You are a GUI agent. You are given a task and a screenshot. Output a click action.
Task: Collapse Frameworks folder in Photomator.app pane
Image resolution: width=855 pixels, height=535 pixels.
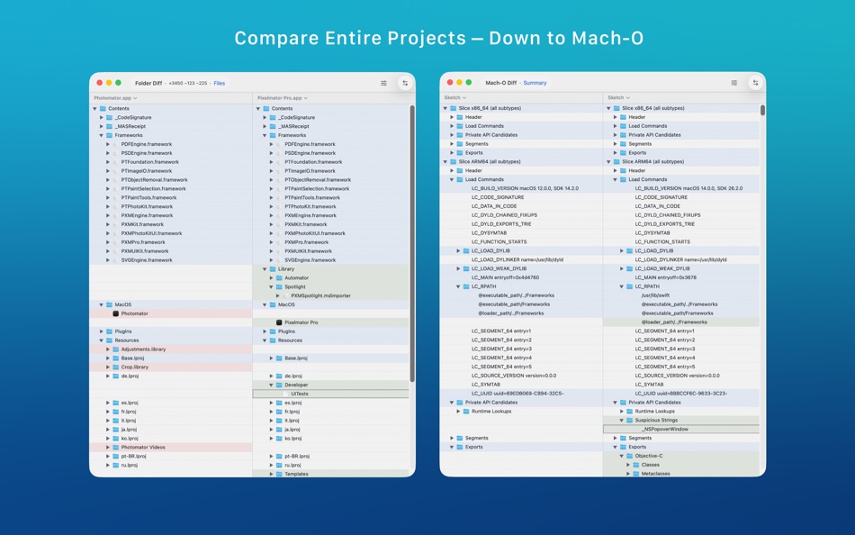[x=102, y=135]
